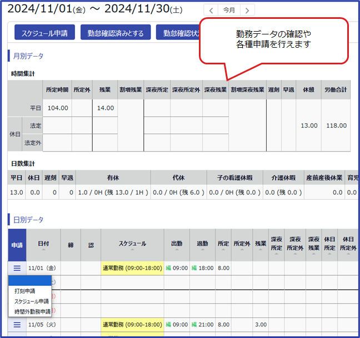The width and height of the screenshot is (360, 338).
Task: Sort daily table by 退勤 column
Action: (x=202, y=245)
